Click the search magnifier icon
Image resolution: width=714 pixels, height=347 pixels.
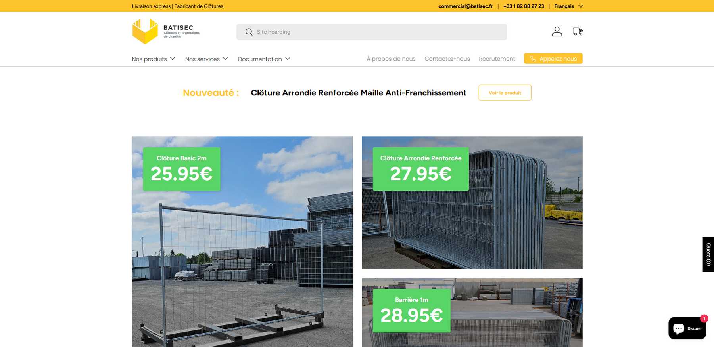(x=249, y=32)
